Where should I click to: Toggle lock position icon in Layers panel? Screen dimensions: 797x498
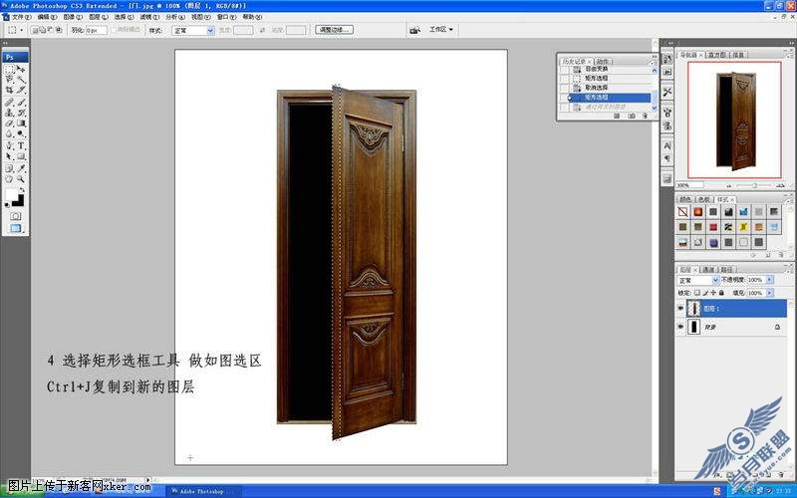713,293
